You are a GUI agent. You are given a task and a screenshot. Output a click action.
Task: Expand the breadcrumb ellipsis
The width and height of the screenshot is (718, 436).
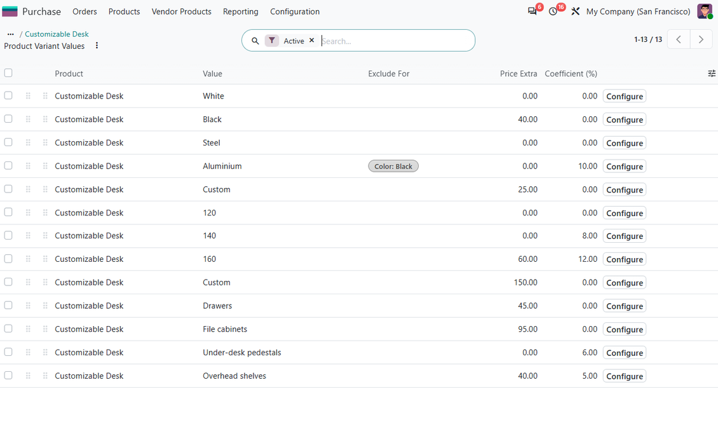click(11, 34)
